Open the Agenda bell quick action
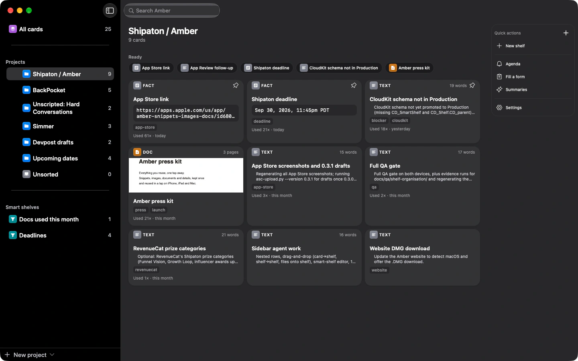 pyautogui.click(x=532, y=64)
